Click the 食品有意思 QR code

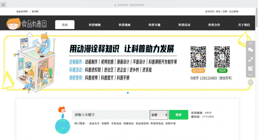tap(198, 57)
